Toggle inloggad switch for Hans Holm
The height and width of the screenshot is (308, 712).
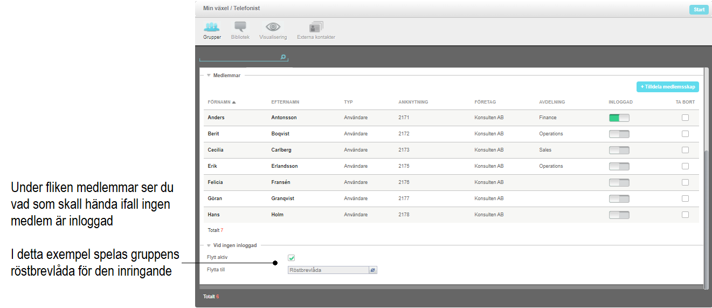click(x=619, y=215)
